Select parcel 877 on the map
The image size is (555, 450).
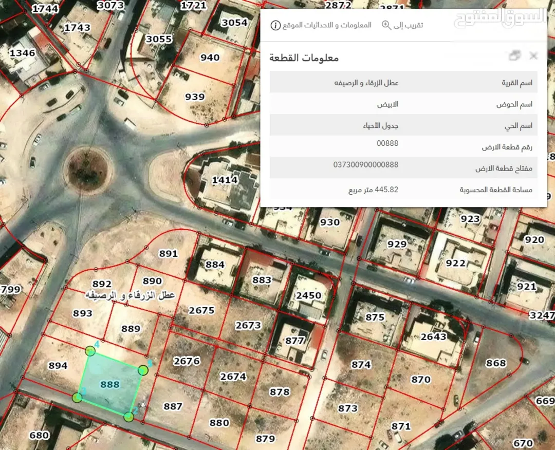click(294, 341)
